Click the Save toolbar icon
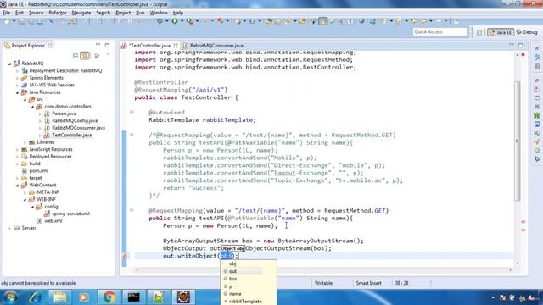Screen dimensions: 543x305 [x=22, y=21]
